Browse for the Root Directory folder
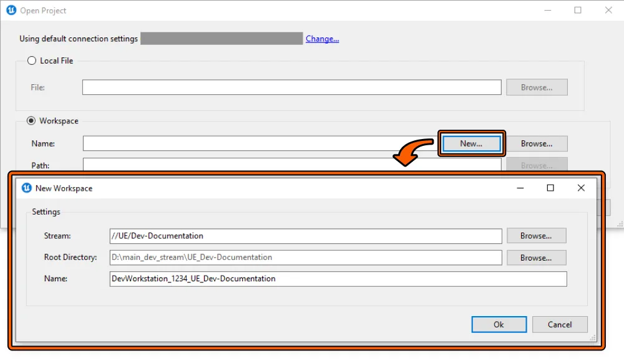This screenshot has height=361, width=624. 535,258
